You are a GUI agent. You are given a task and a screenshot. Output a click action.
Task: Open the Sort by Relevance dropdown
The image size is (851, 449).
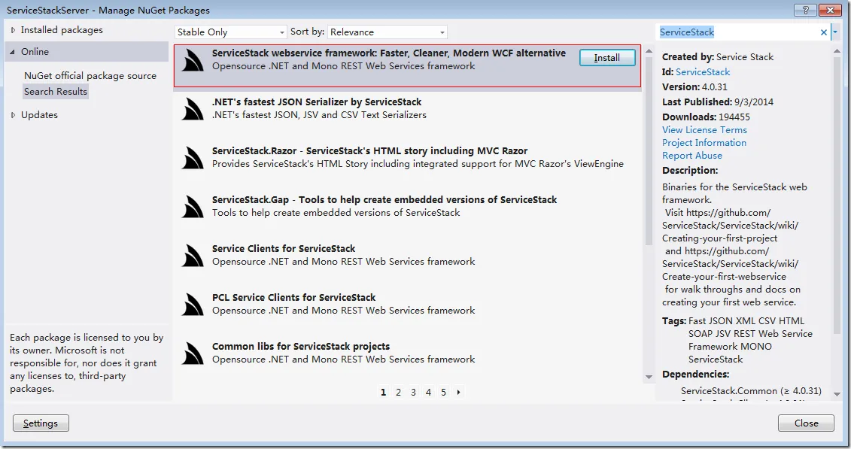click(388, 32)
